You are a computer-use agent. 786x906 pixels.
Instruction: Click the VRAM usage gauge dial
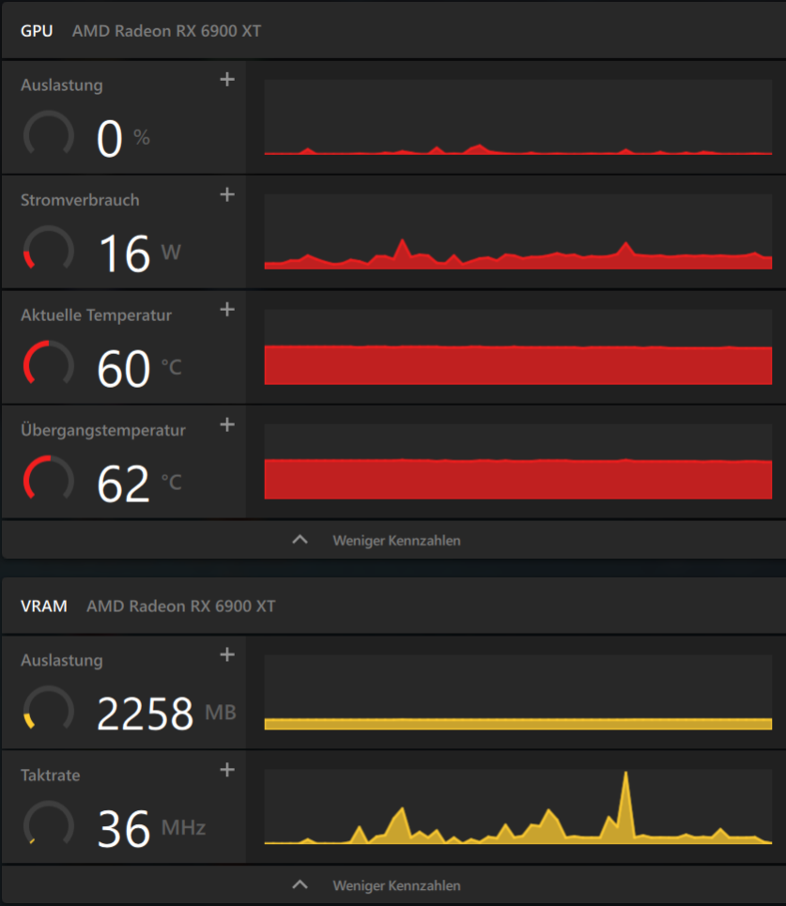click(x=47, y=711)
